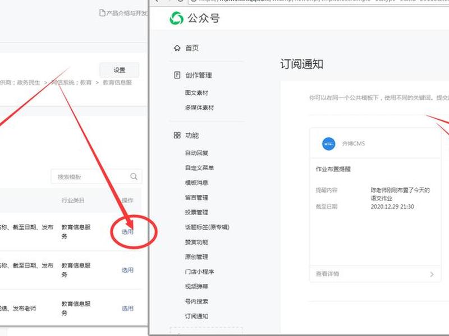Select 视频弹幕 in the sidebar
Screen dimensions: 449x336
[196, 286]
